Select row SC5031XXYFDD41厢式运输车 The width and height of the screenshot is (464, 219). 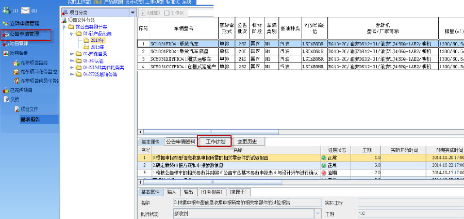click(301, 59)
